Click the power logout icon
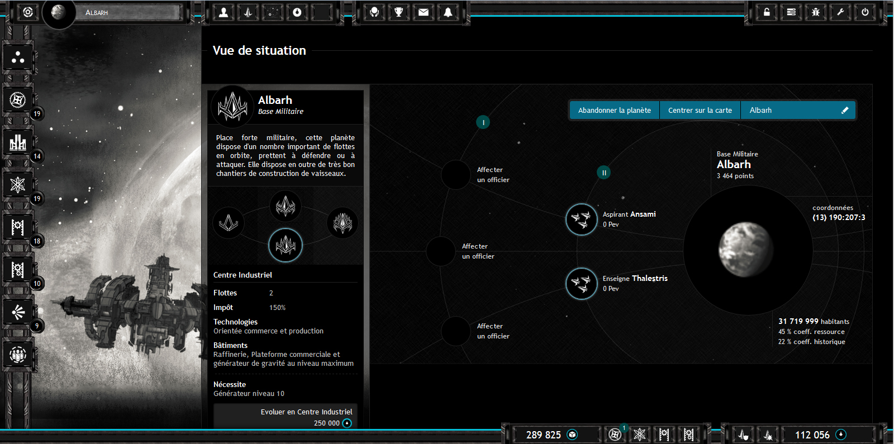The image size is (894, 444). (x=866, y=12)
